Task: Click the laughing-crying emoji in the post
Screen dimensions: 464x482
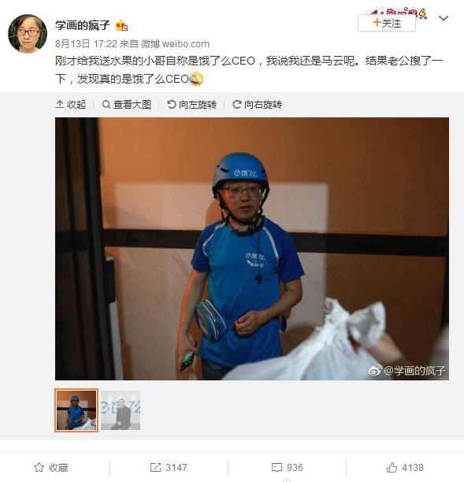Action: [196, 79]
